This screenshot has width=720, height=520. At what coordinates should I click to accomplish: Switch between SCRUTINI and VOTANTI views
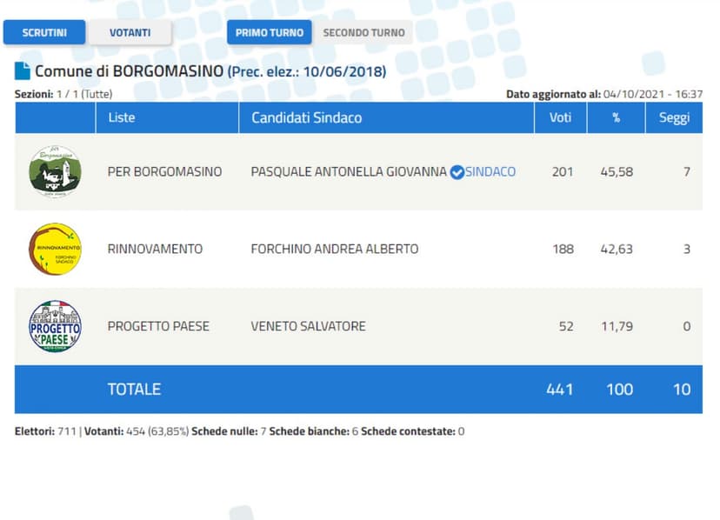pyautogui.click(x=131, y=32)
